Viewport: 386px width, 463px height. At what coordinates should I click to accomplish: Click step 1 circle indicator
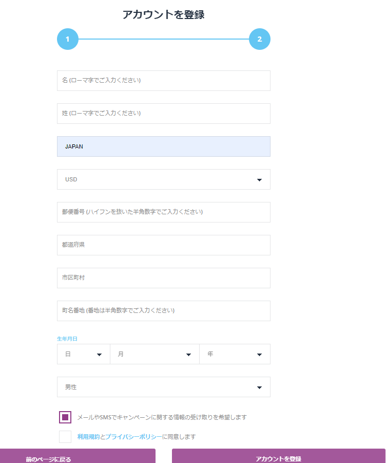67,39
